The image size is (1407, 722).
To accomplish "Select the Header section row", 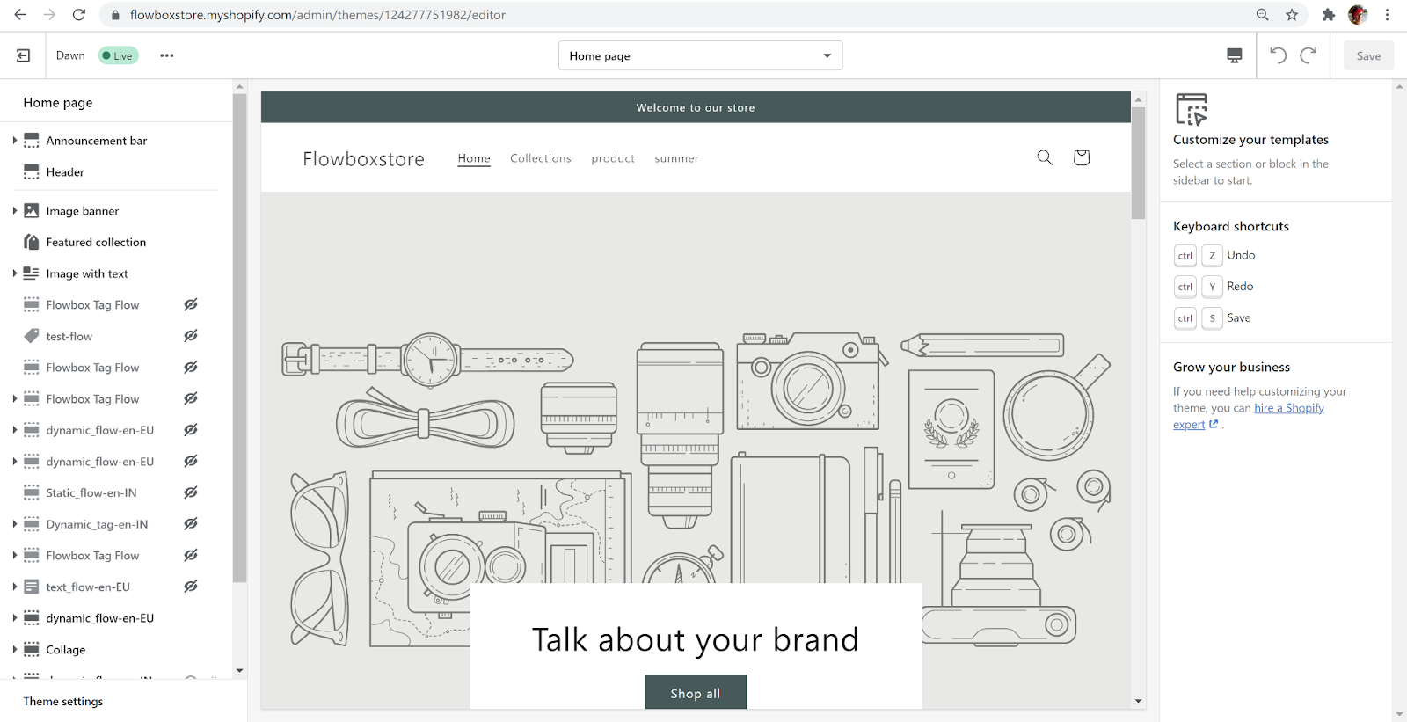I will 116,172.
